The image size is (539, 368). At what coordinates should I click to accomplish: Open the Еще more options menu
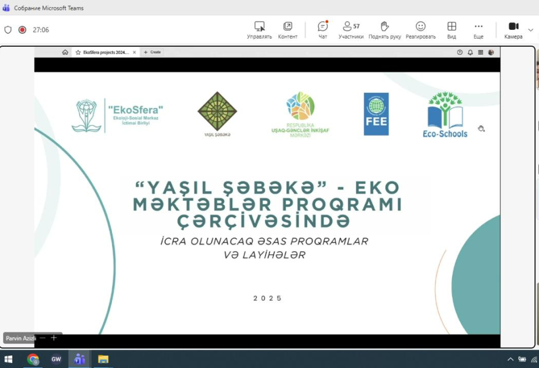478,30
